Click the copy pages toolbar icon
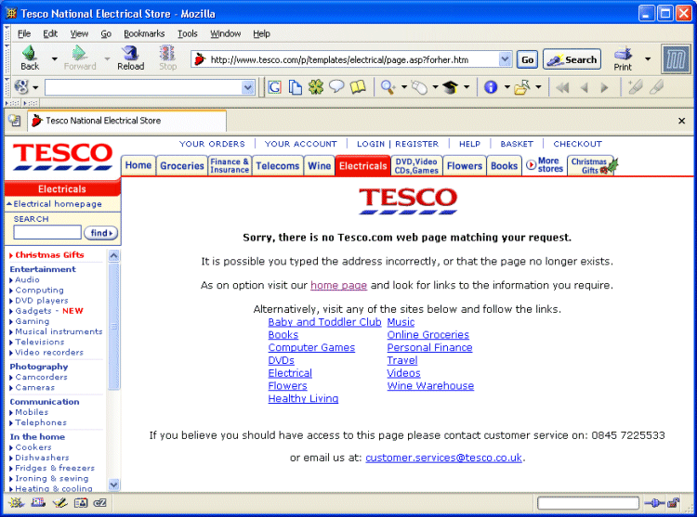697x517 pixels. 296,87
